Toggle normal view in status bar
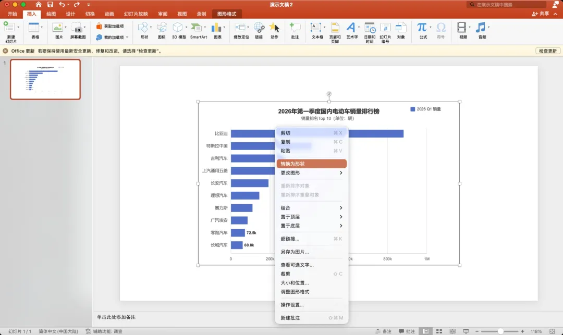Screen dimensions: 563x335 coord(425,331)
